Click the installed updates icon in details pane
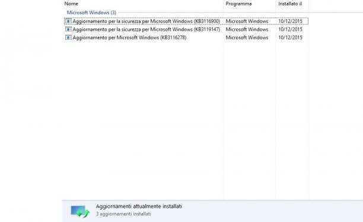Image resolution: width=363 pixels, height=222 pixels. (80, 211)
